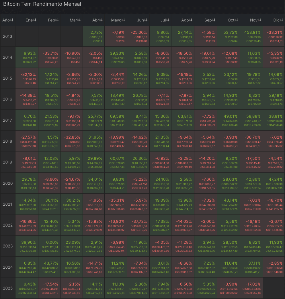Click the sort icon next to Mayo

123,20
